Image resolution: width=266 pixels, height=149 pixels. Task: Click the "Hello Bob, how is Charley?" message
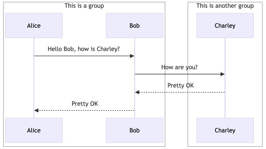point(84,49)
